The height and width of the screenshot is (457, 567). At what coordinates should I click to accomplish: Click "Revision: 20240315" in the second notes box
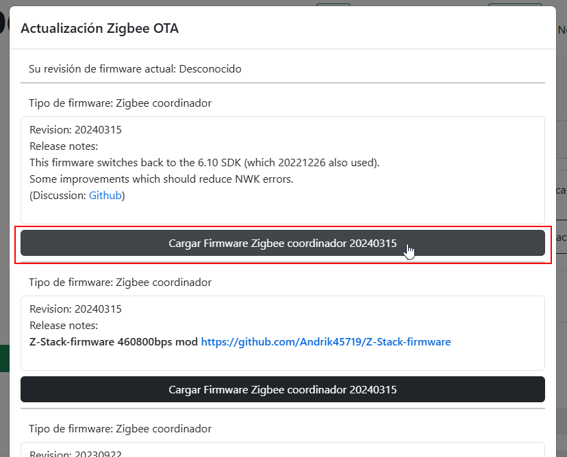click(x=75, y=309)
